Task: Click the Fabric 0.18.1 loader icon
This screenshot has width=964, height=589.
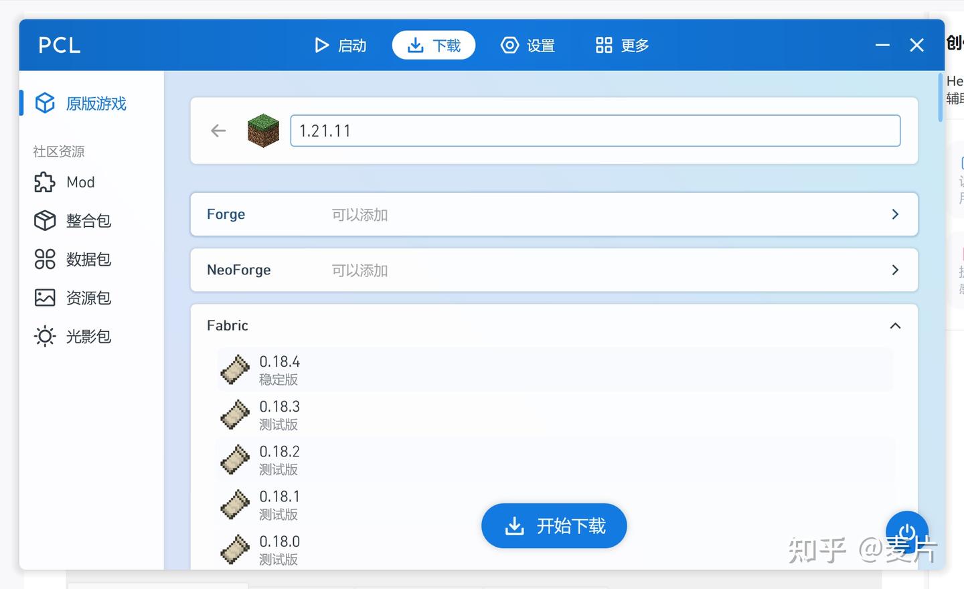Action: click(235, 504)
